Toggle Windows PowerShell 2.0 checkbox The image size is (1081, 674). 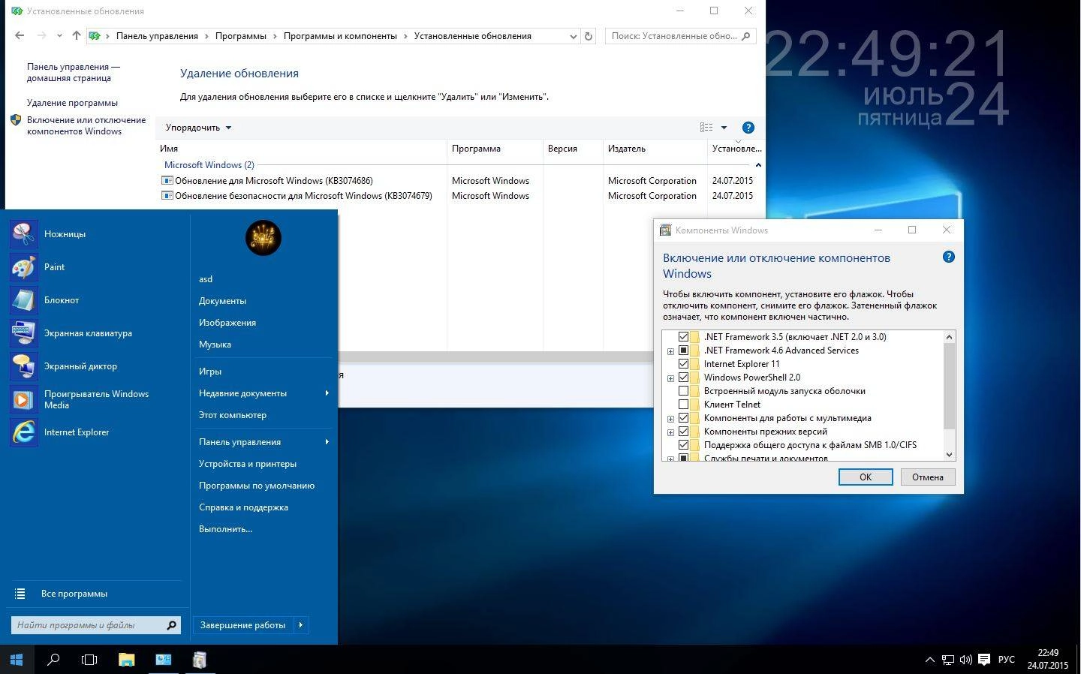(683, 378)
